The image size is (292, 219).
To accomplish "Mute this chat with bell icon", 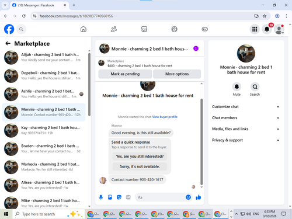I will [237, 87].
